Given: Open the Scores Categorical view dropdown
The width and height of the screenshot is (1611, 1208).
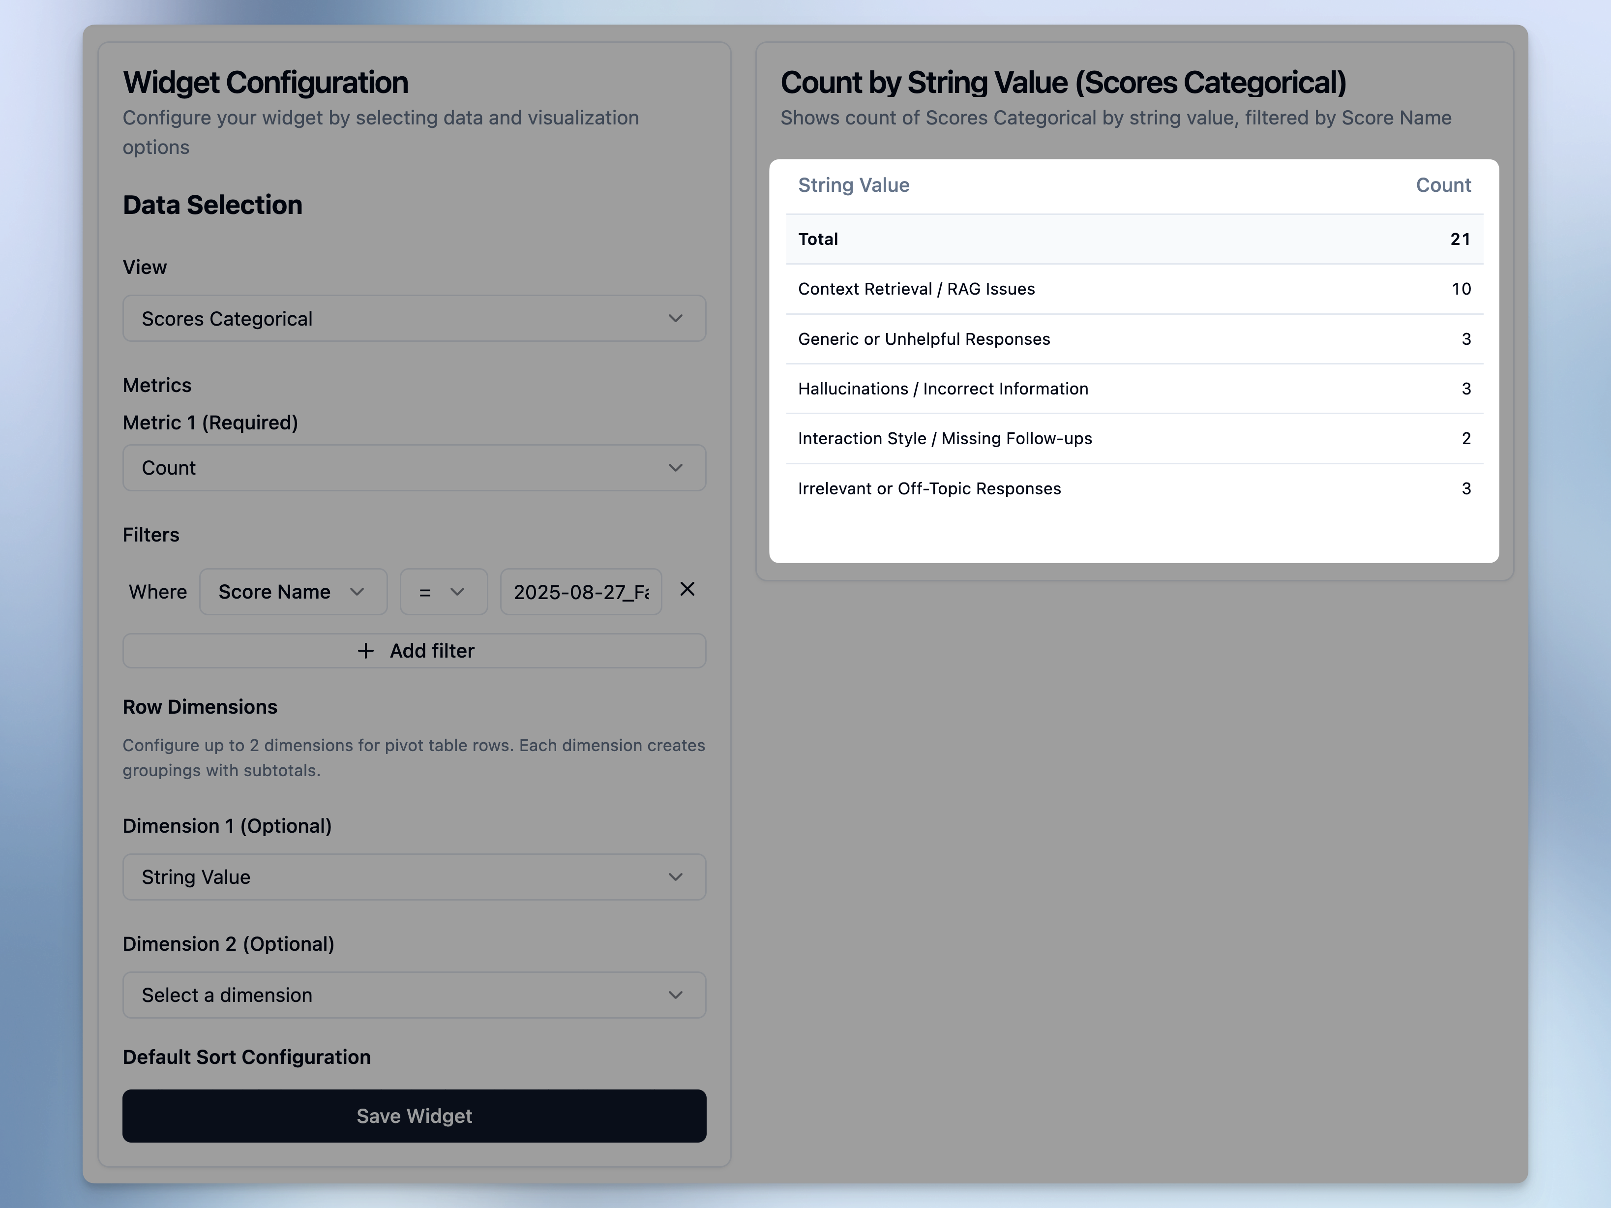Looking at the screenshot, I should pos(414,318).
